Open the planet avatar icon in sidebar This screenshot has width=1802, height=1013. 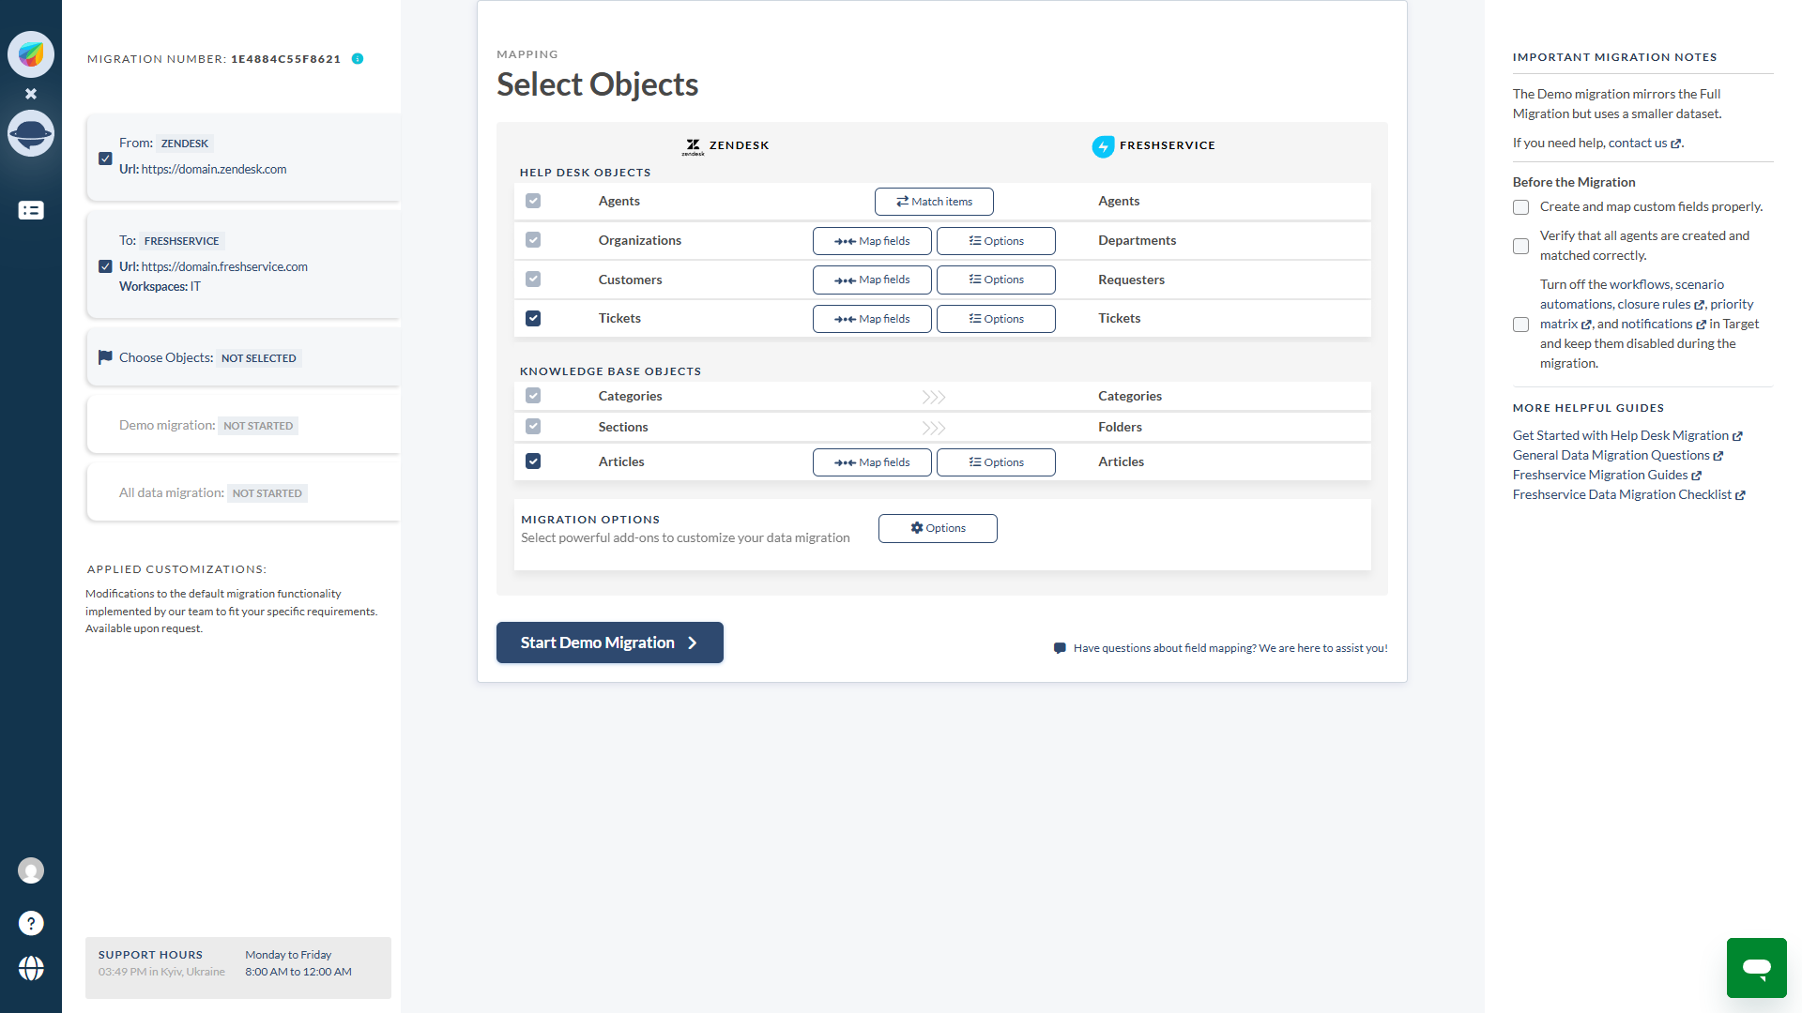[x=31, y=133]
